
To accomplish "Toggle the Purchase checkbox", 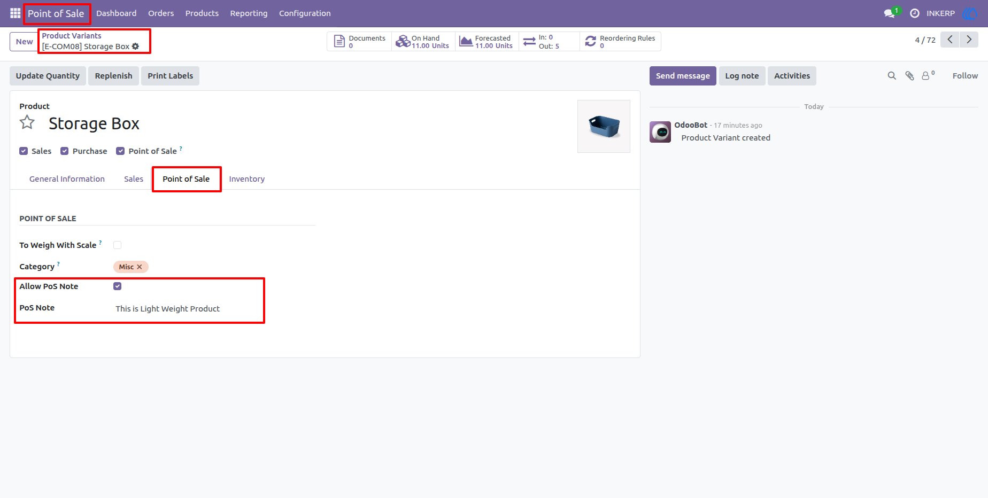I will coord(65,151).
